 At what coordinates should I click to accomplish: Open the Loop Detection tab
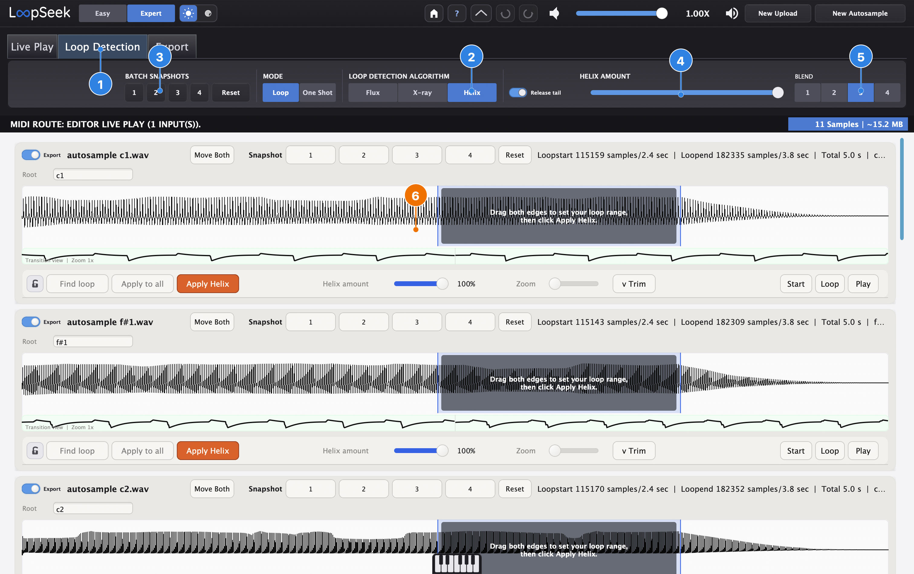tap(102, 47)
